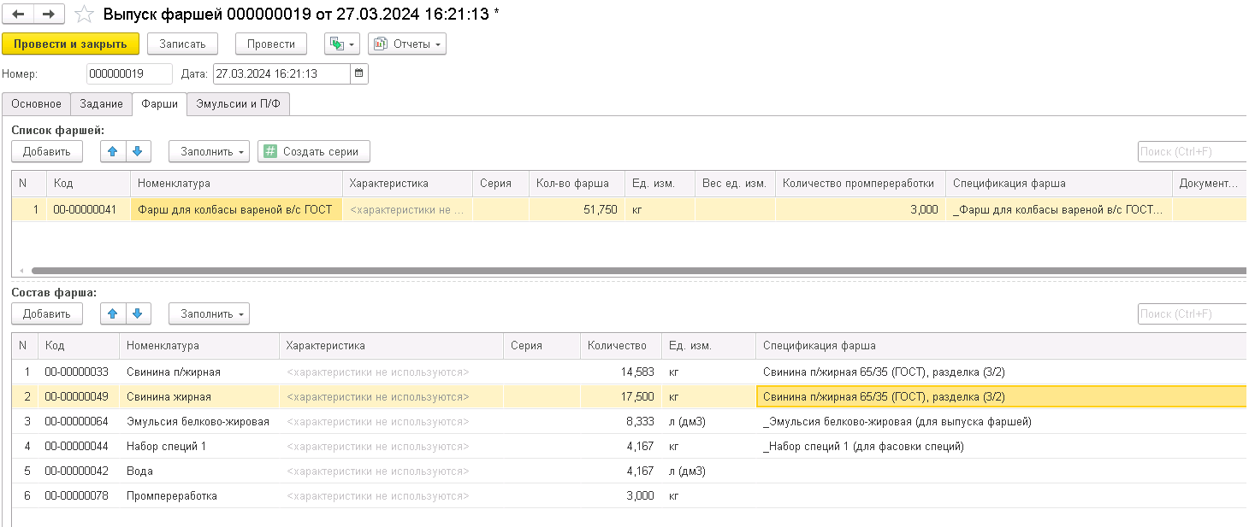Move row down in Состав фарша
Image resolution: width=1249 pixels, height=527 pixels.
[x=139, y=314]
